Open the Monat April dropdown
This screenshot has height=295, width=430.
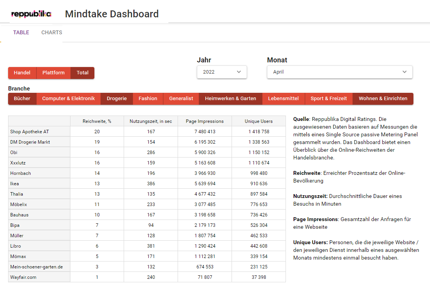[x=340, y=72]
